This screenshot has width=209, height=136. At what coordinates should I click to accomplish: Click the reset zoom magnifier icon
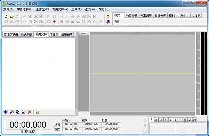(x=84, y=21)
